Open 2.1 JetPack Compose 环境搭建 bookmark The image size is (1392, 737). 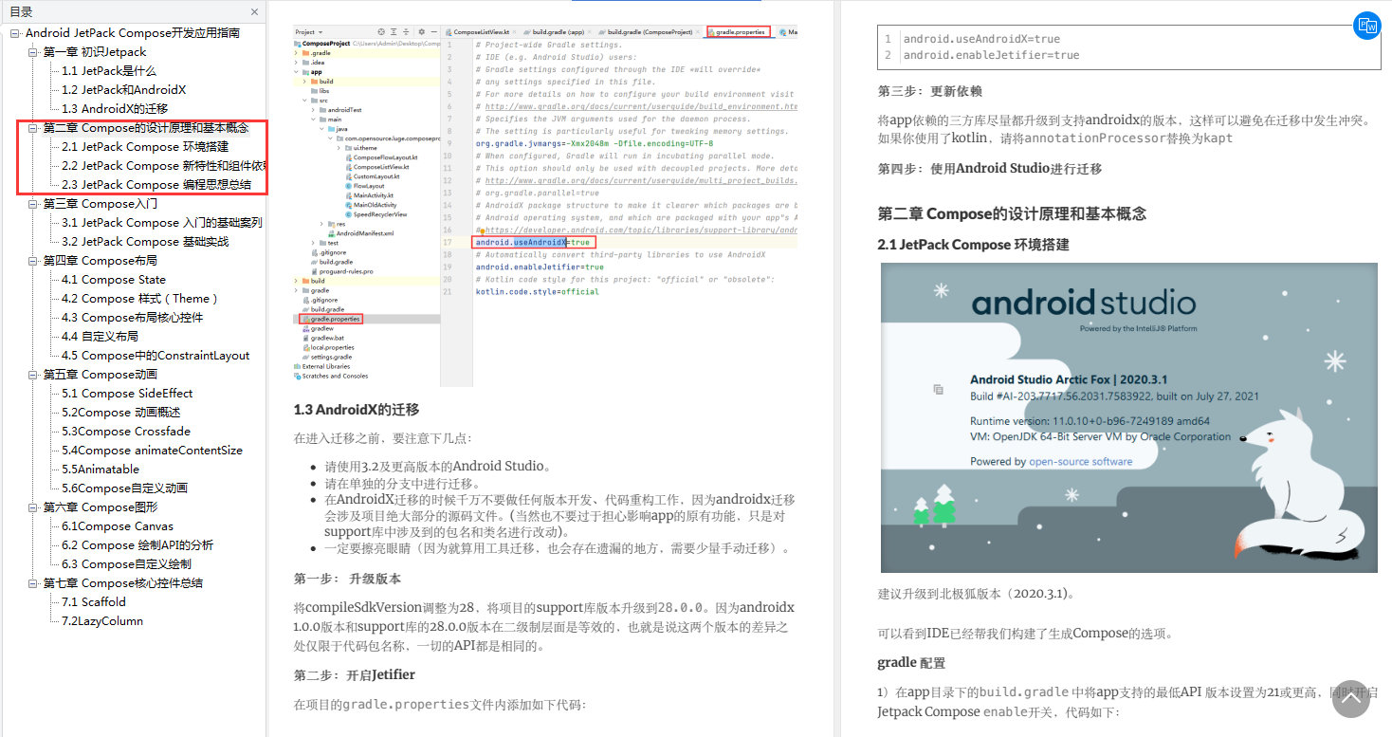[145, 147]
